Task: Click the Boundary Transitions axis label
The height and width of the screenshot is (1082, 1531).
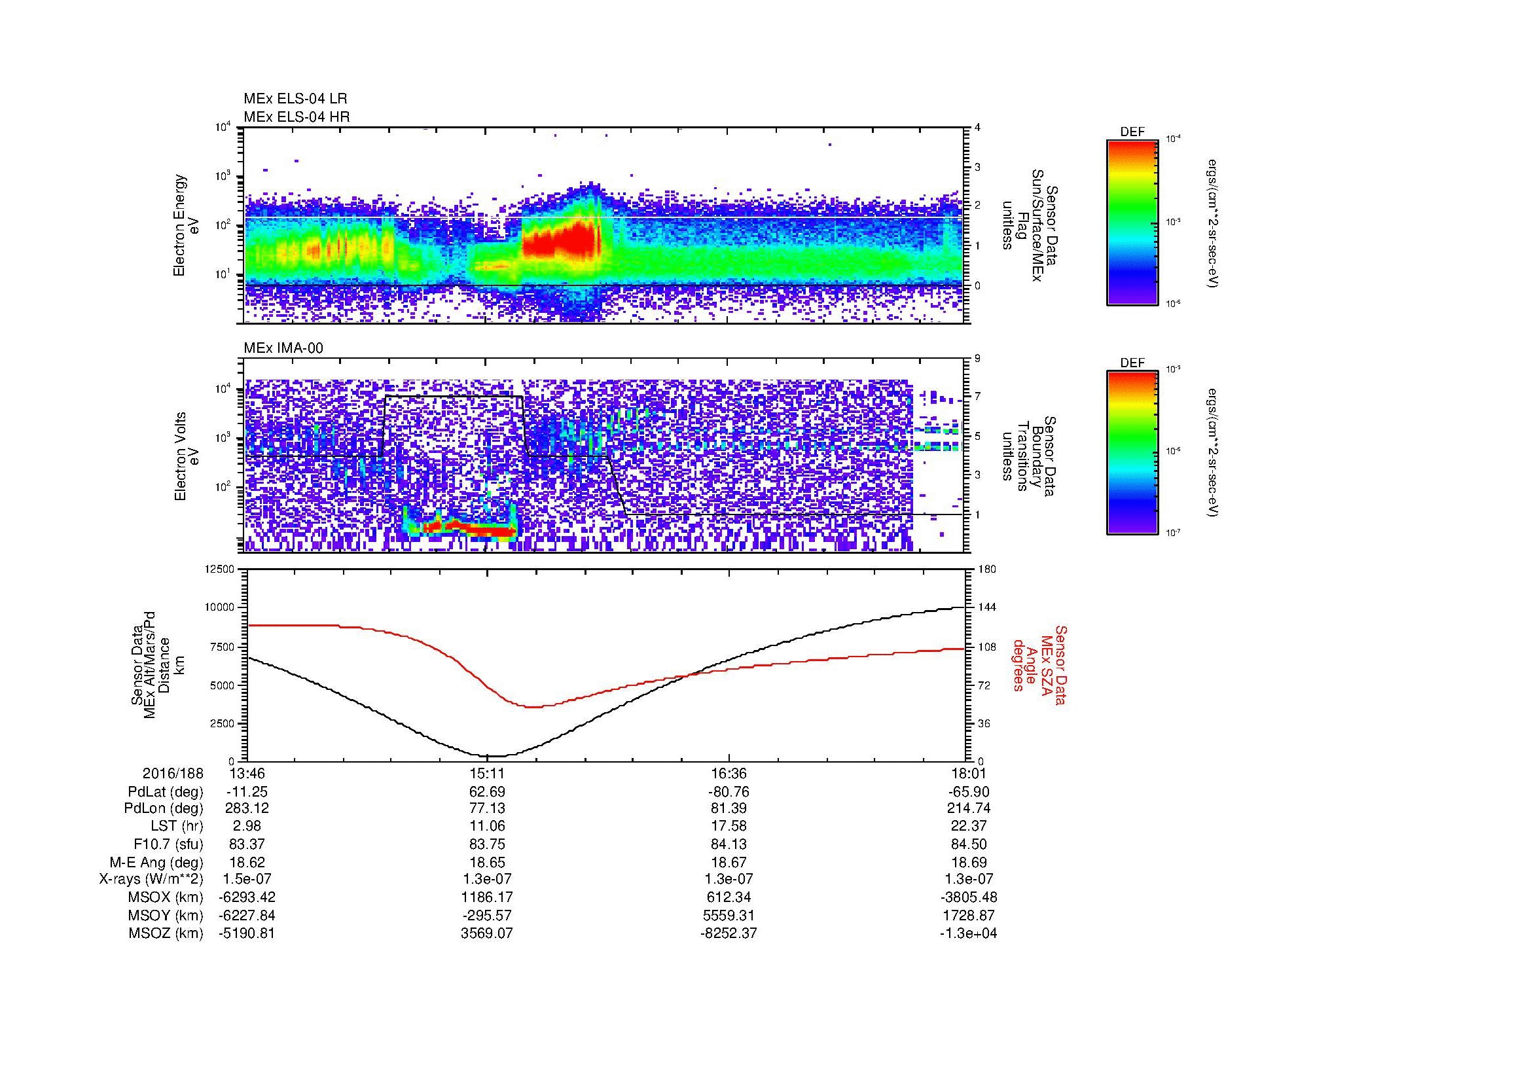Action: [1030, 458]
